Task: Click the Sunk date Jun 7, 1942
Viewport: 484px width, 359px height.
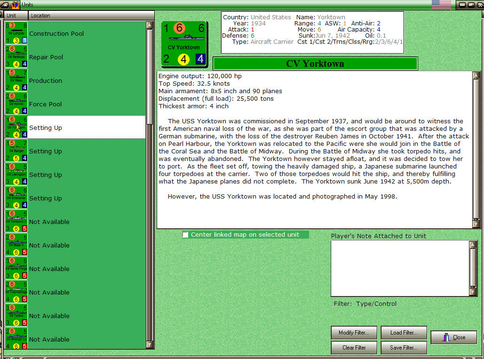Action: pos(333,35)
